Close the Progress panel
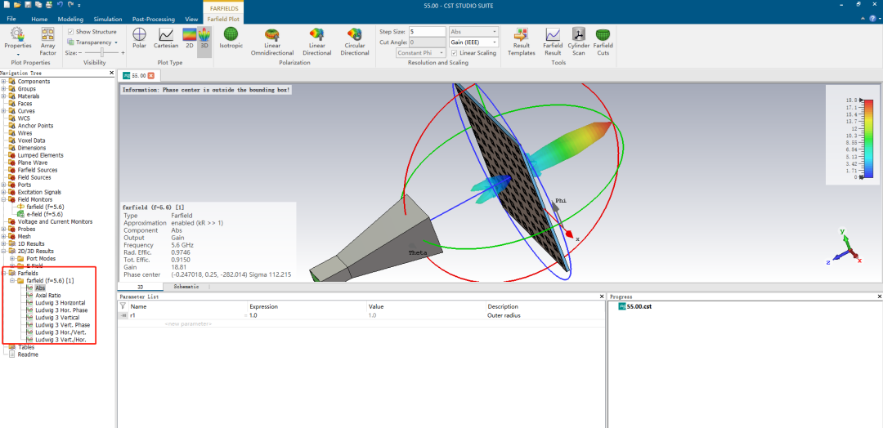The height and width of the screenshot is (428, 883). point(878,296)
